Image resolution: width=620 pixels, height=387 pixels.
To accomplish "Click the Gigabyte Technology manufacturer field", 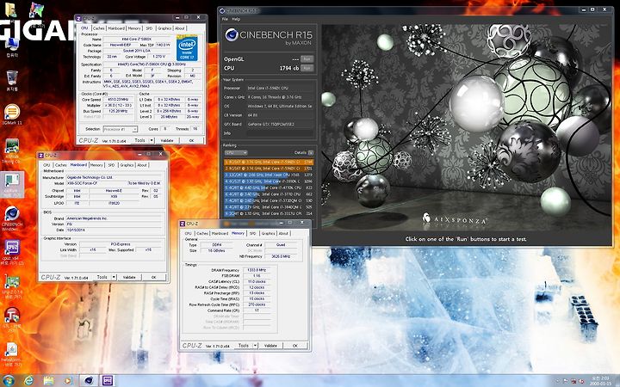I will coord(115,178).
